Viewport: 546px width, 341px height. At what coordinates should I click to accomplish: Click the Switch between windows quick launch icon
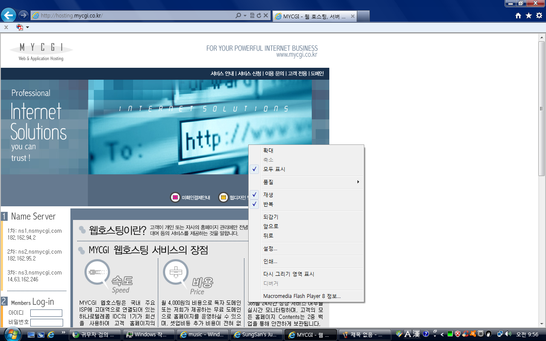pos(41,335)
